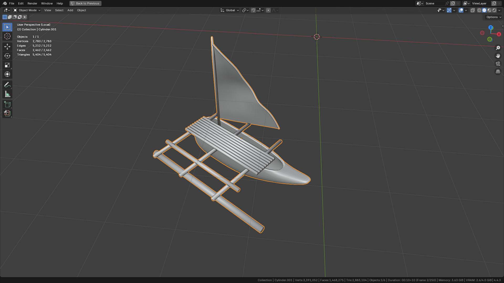Switch to orthographic/perspective grid icon

tap(498, 72)
